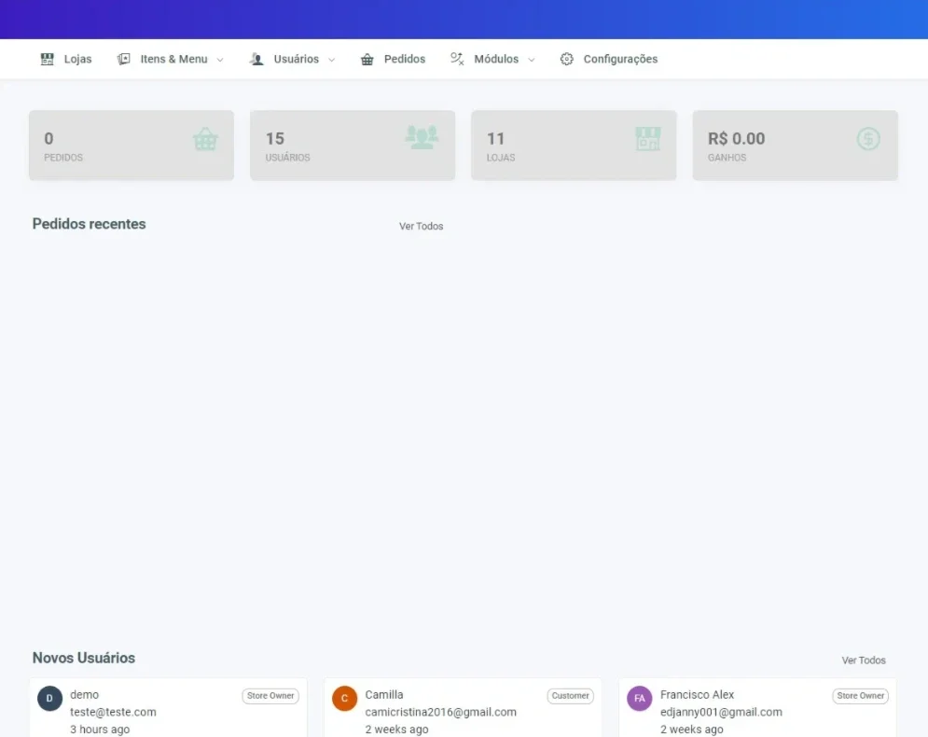Open Configurações in the navbar

click(x=609, y=59)
